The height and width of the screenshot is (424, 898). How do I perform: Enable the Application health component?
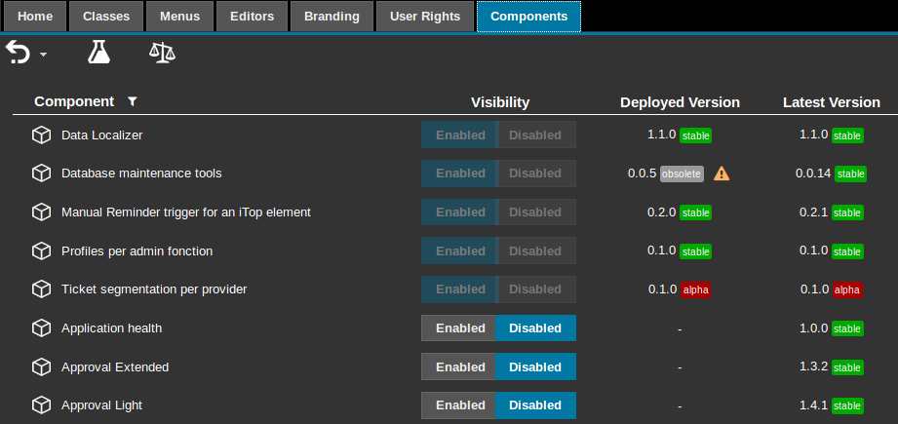tap(459, 328)
